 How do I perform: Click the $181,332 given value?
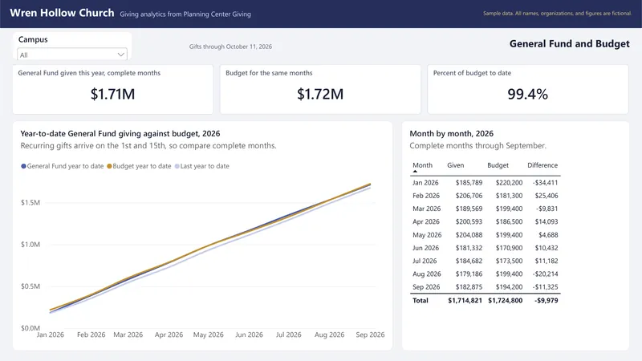pyautogui.click(x=469, y=248)
